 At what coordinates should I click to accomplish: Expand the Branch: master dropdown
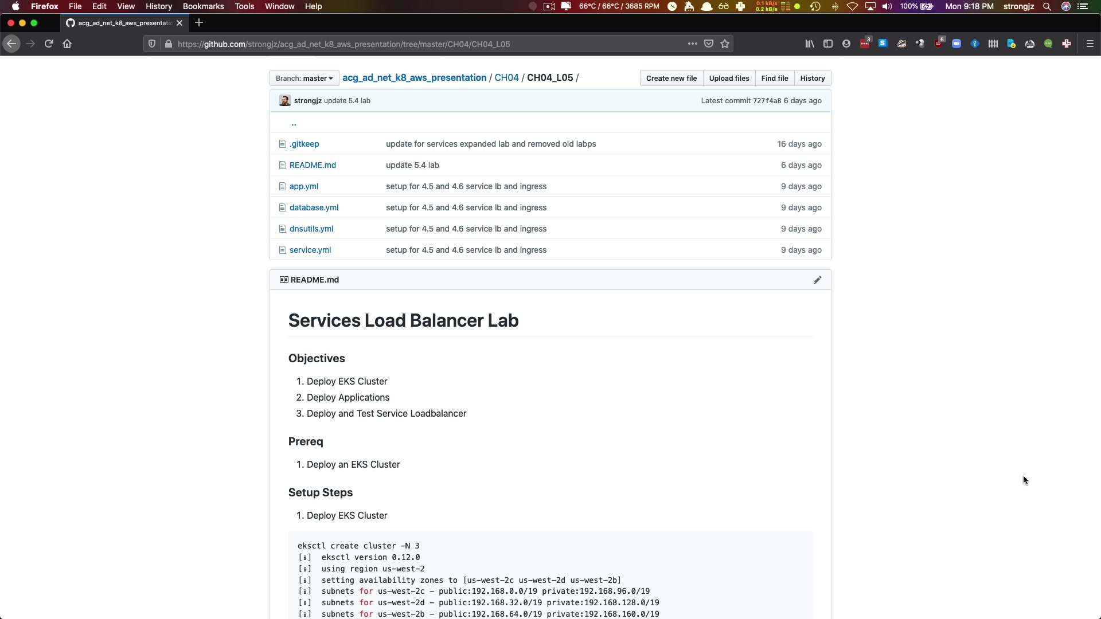(304, 78)
